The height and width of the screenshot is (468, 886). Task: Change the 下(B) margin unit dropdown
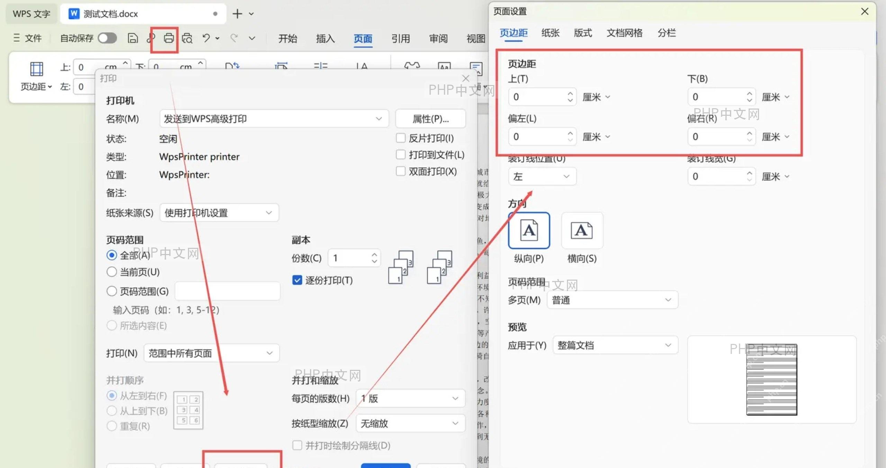(x=776, y=97)
